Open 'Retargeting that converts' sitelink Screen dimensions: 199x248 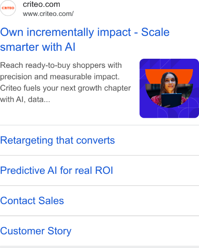click(x=57, y=140)
